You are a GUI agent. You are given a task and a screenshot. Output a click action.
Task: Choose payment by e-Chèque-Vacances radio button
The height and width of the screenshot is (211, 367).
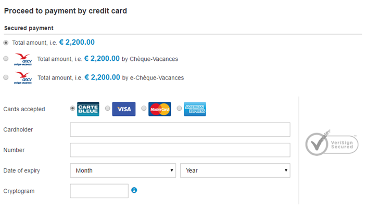click(x=6, y=77)
